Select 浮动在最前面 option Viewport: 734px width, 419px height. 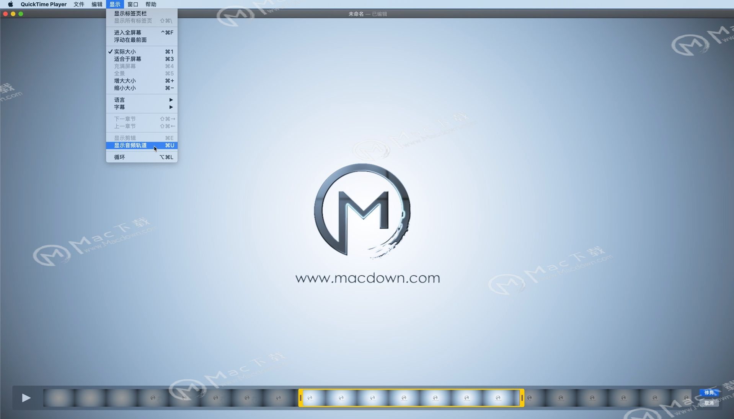142,40
